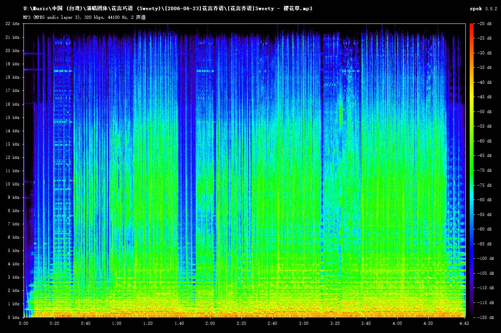Screen dimensions: 501x333
Task: Click the 16 kHz axis label
Action: 13,104
